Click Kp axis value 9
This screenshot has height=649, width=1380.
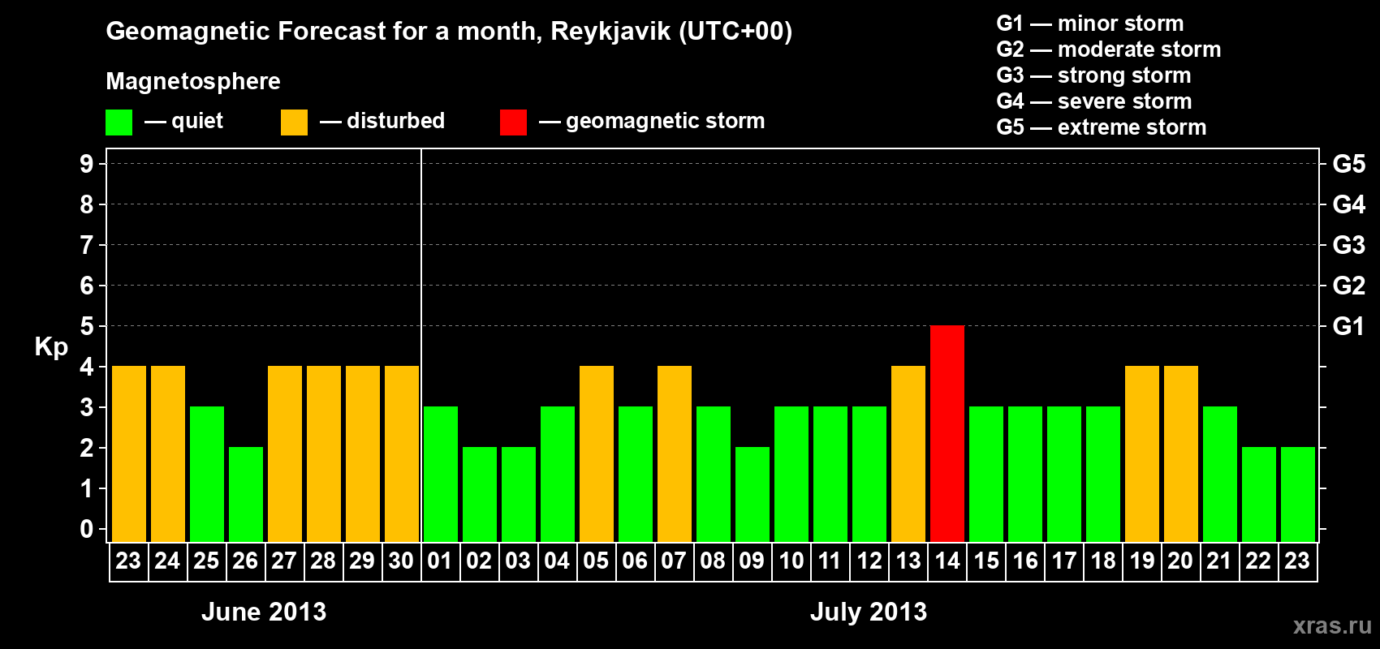[x=87, y=164]
